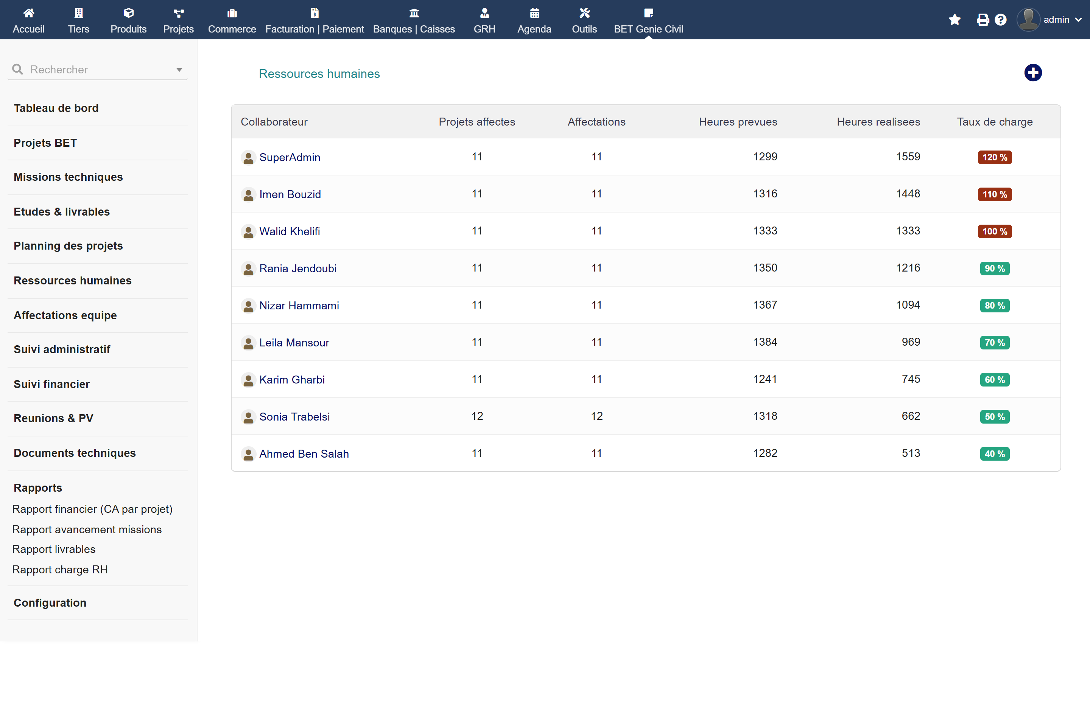This screenshot has width=1090, height=711.
Task: Open Imen Bouzid collaborator link
Action: click(290, 194)
